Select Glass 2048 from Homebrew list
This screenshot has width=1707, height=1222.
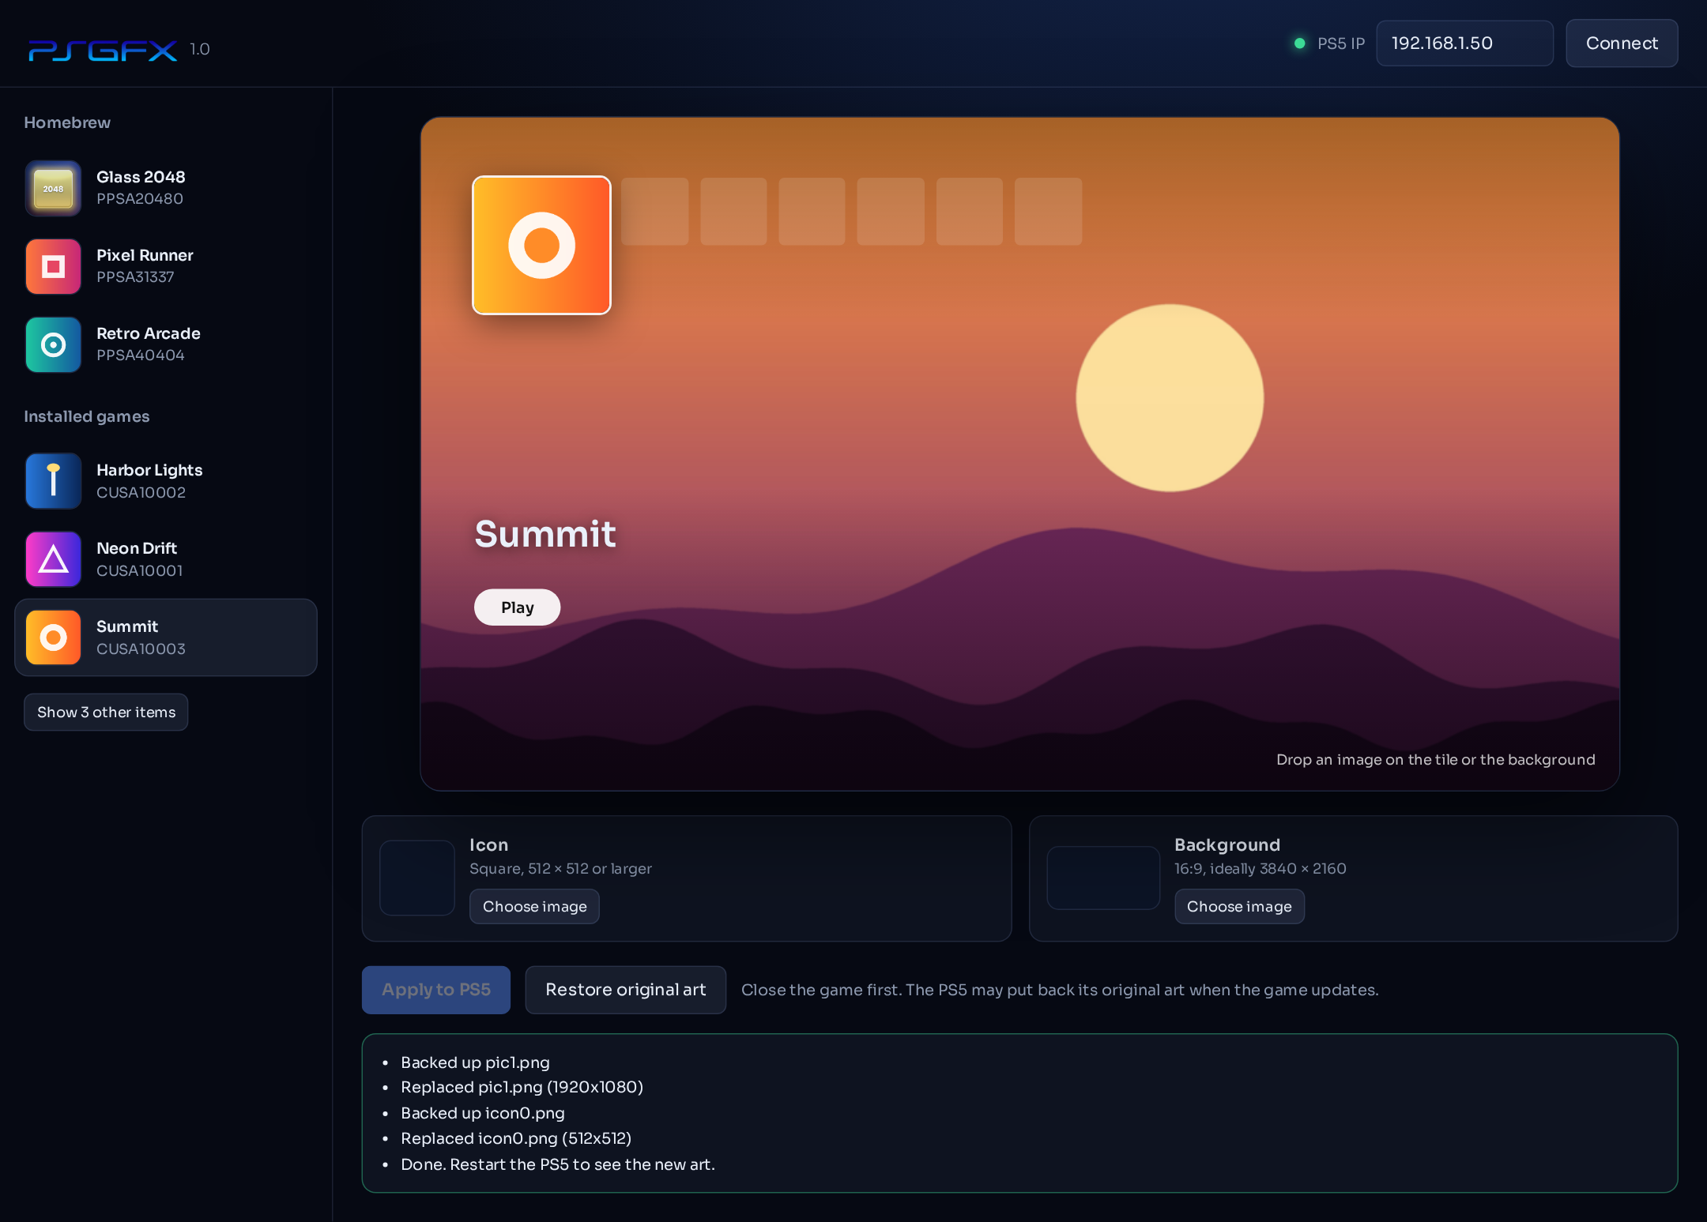click(166, 188)
